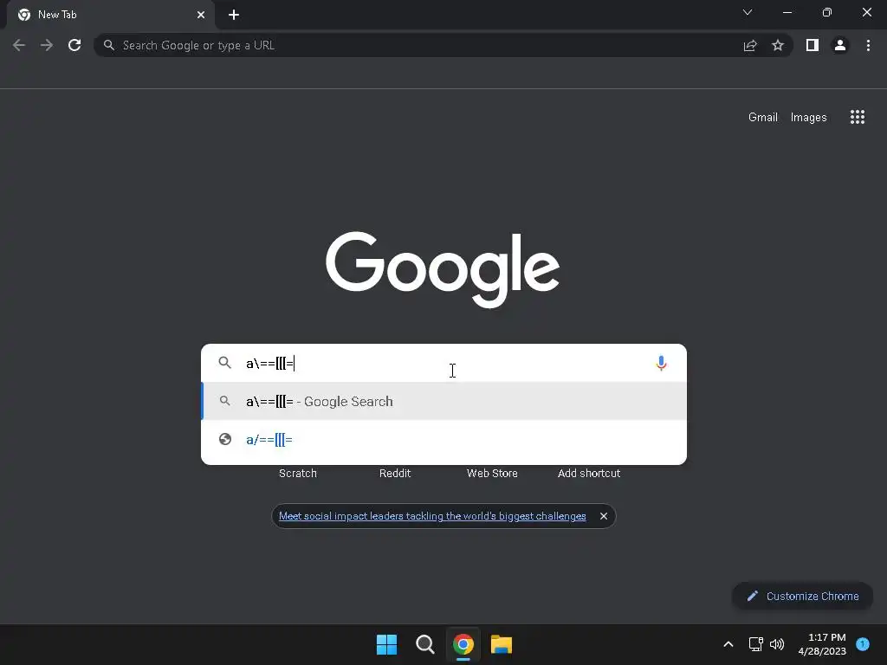Share this page icon in address bar
Image resolution: width=887 pixels, height=665 pixels.
pos(750,45)
